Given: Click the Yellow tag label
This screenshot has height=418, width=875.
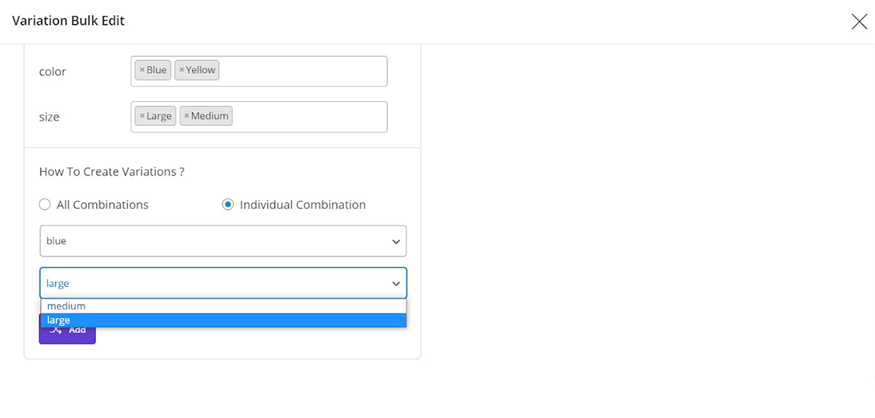Looking at the screenshot, I should [201, 71].
